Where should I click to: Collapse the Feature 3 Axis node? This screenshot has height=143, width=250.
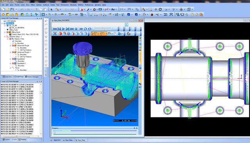(8, 39)
